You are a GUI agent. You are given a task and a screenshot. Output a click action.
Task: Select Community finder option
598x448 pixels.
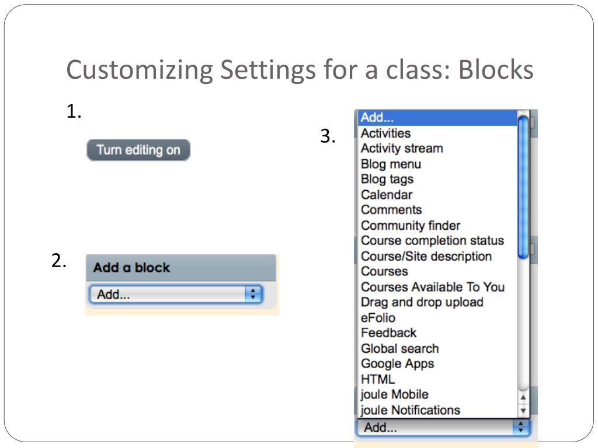410,225
